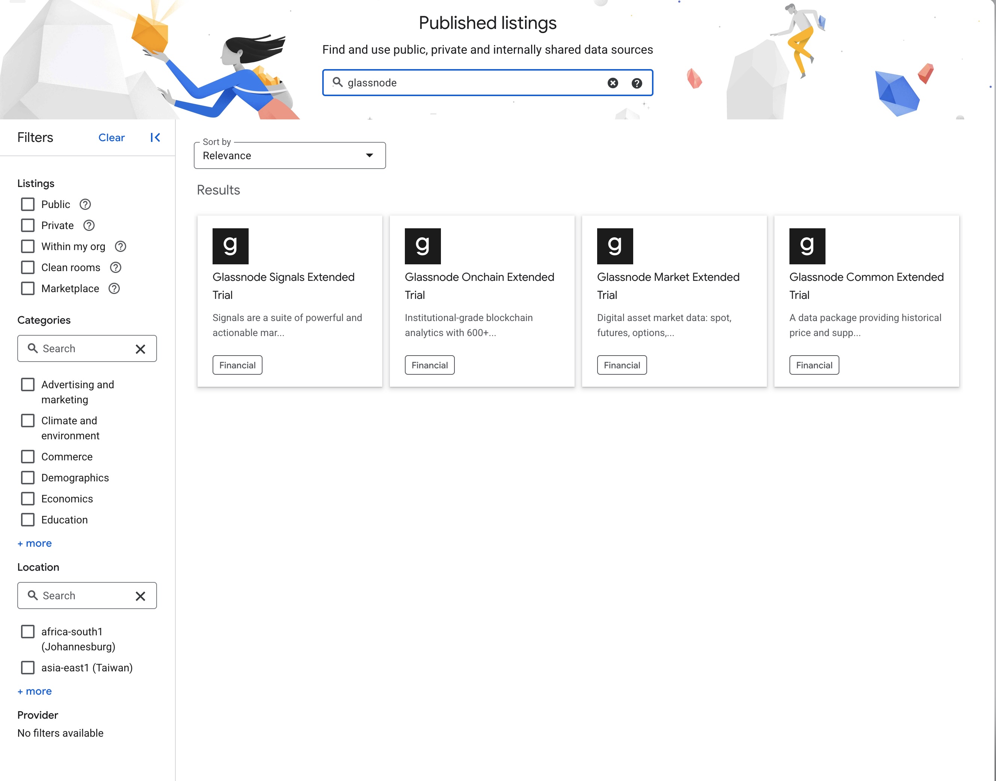Check Within my org filter
This screenshot has width=996, height=781.
[x=28, y=246]
